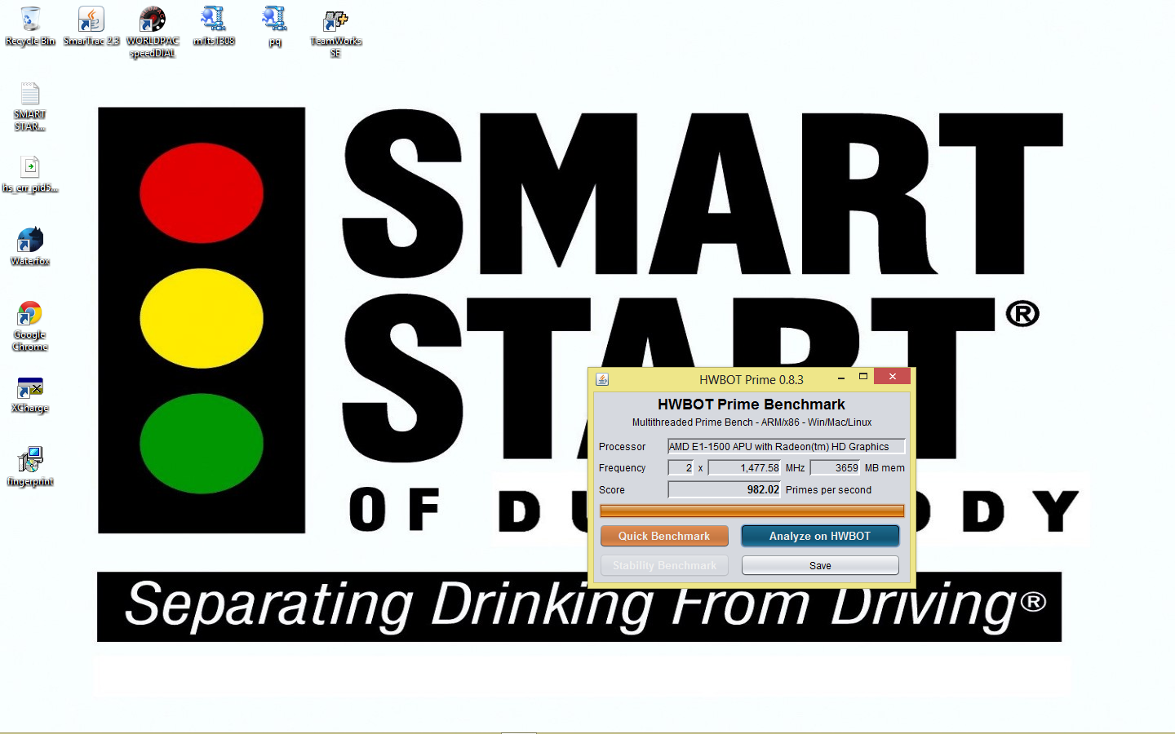The width and height of the screenshot is (1175, 734).
Task: Select the mfts1308 desktop icon
Action: click(x=214, y=27)
